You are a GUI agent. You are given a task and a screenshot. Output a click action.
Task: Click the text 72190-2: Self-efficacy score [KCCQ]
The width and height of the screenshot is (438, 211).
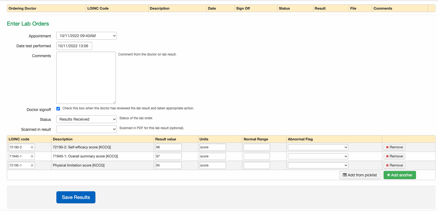pyautogui.click(x=82, y=147)
